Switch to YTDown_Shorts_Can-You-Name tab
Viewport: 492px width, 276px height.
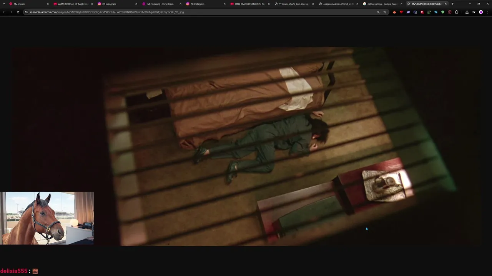[294, 4]
